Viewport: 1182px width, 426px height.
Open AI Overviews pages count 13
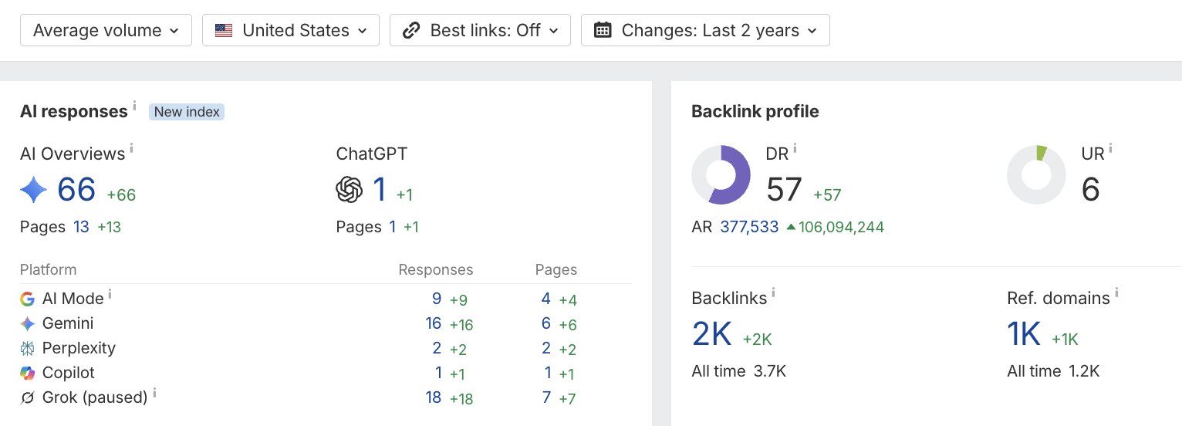[81, 227]
